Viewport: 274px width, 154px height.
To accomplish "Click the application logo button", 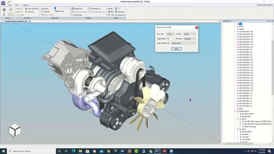I will coord(3,3).
